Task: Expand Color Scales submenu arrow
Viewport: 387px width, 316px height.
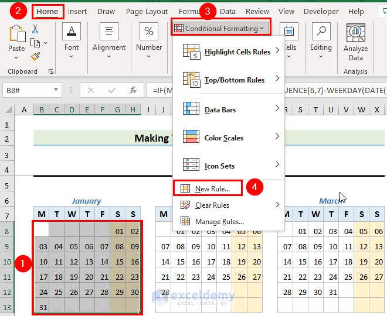Action: tap(278, 136)
